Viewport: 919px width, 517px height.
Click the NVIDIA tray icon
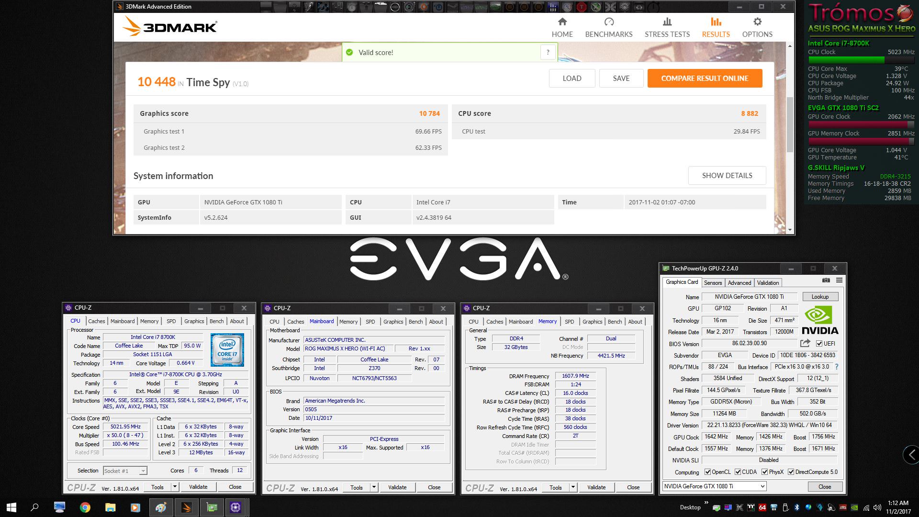(x=854, y=507)
